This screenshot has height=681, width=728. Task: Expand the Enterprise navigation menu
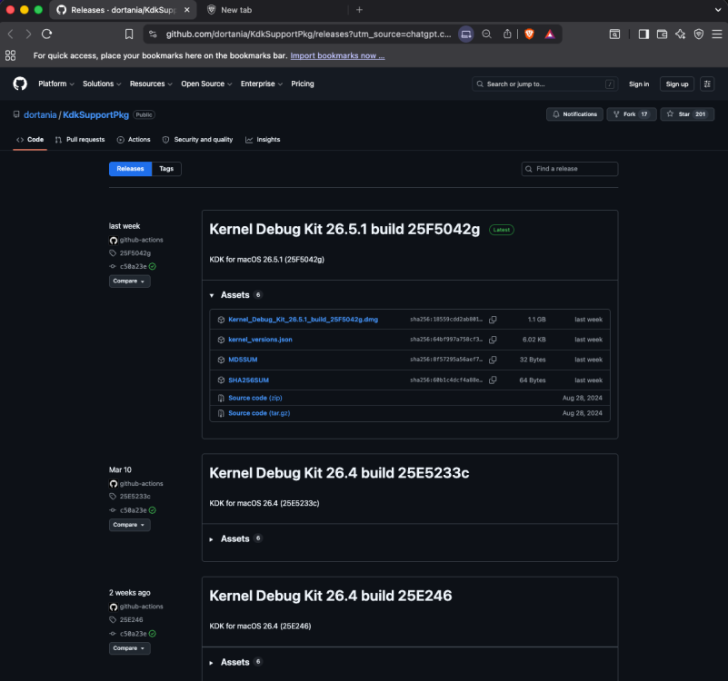[262, 84]
